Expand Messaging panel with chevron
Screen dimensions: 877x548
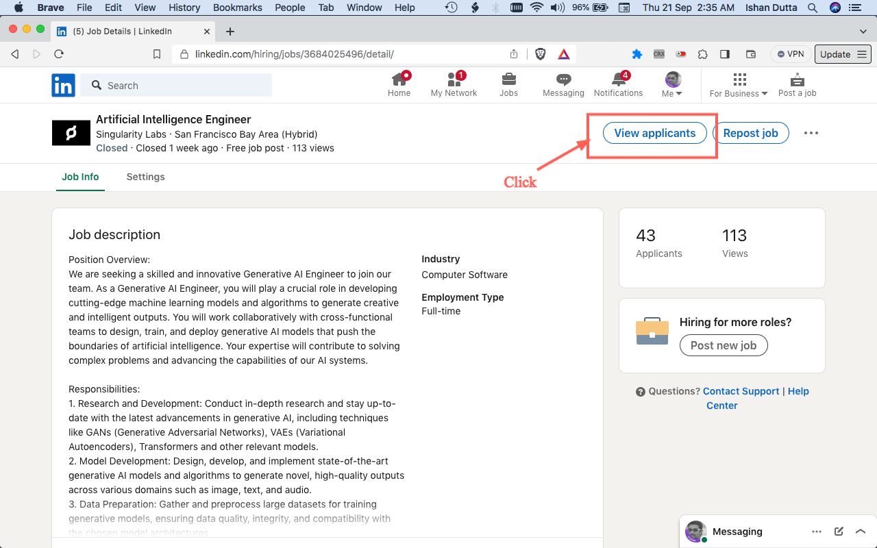click(861, 532)
